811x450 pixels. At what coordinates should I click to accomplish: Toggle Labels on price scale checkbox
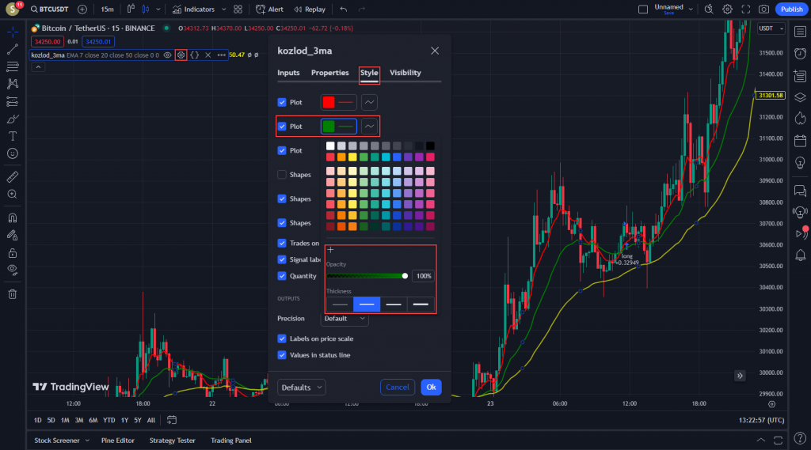point(282,338)
